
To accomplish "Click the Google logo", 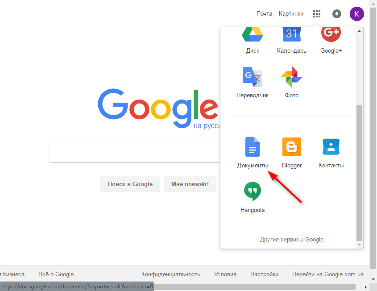I will coord(159,108).
